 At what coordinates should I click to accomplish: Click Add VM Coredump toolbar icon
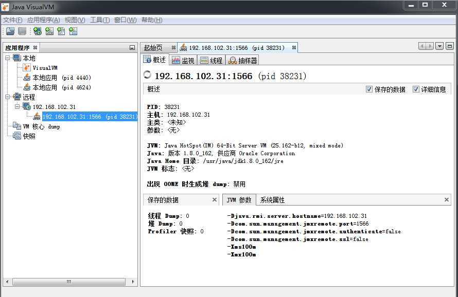point(61,31)
